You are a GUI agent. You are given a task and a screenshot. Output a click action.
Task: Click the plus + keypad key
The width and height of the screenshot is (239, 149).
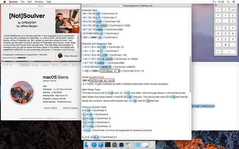pyautogui.click(x=218, y=21)
